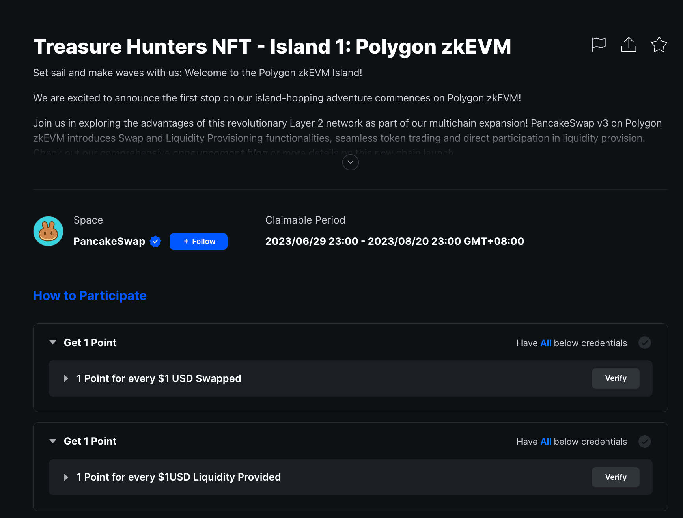Star this campaign as favorite
683x518 pixels.
[659, 44]
